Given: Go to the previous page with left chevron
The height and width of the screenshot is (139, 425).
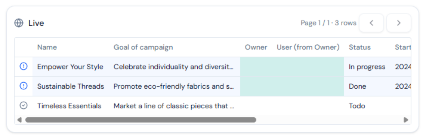Looking at the screenshot, I should point(371,23).
